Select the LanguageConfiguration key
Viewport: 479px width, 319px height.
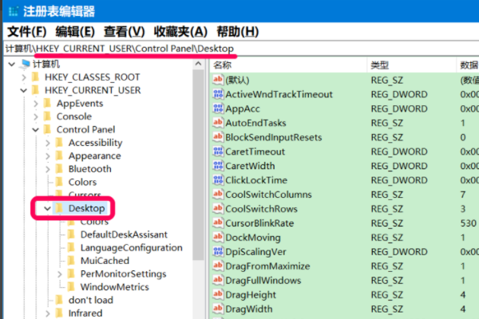click(x=132, y=247)
